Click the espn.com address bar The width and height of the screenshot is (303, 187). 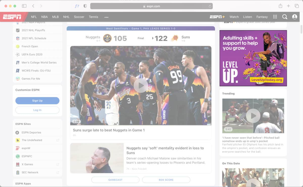pos(151,6)
